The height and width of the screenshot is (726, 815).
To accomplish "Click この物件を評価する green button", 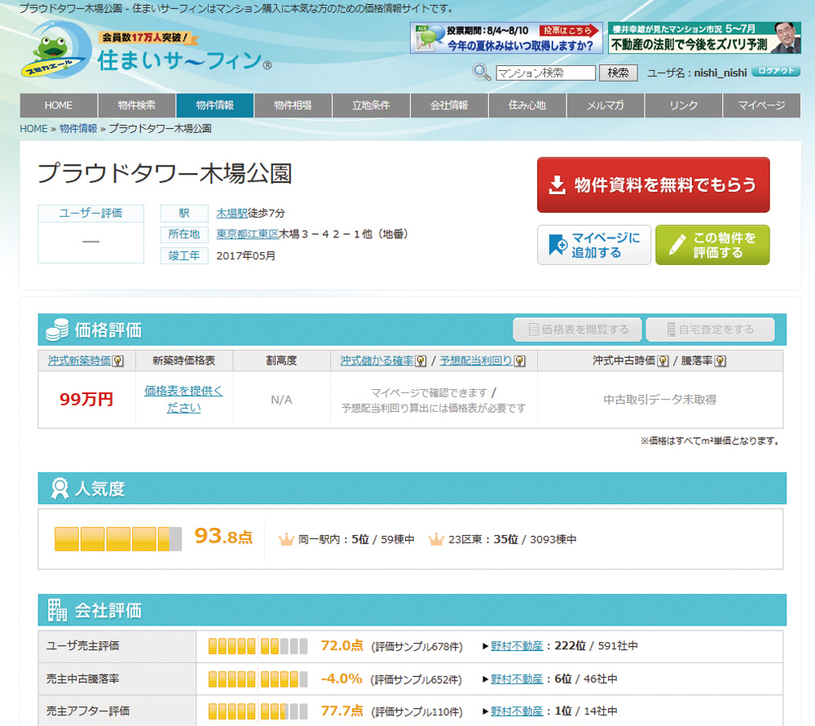I will [712, 245].
